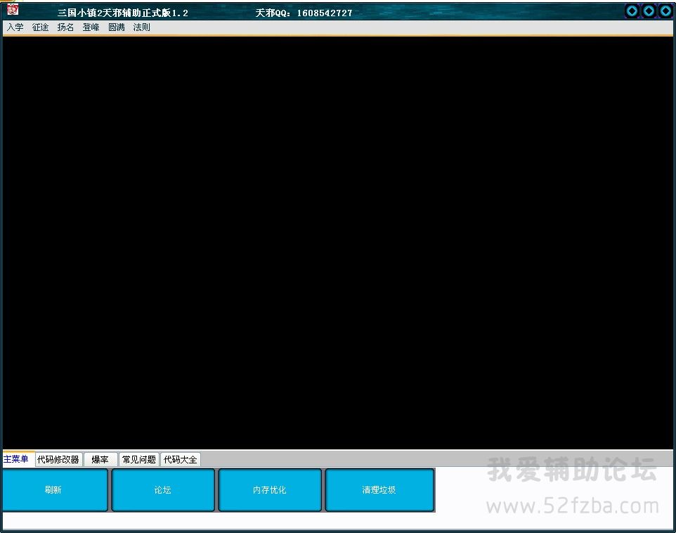The image size is (676, 533).
Task: Switch to the 爆率 tab
Action: click(x=100, y=460)
